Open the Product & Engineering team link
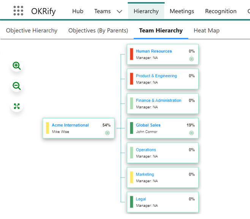 (156, 76)
